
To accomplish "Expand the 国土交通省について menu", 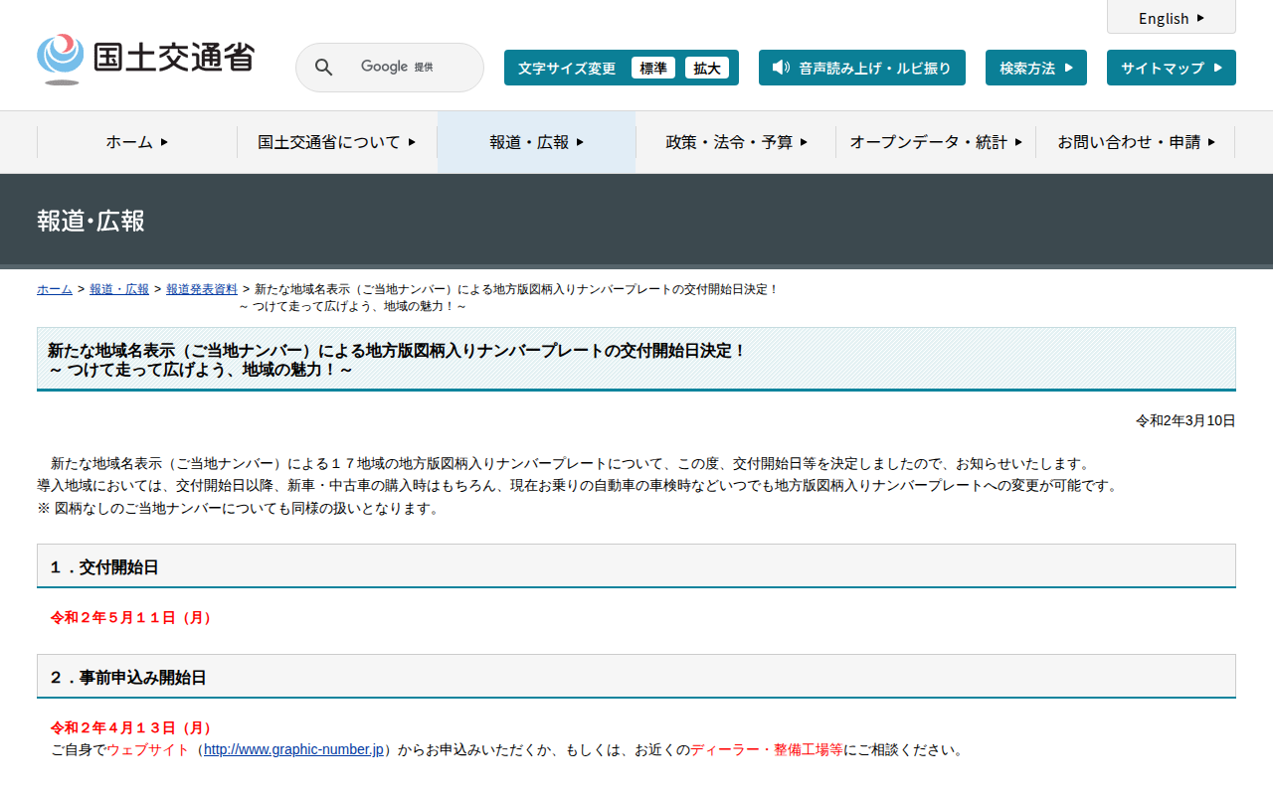I will (336, 142).
